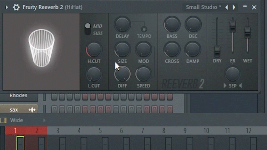Image resolution: width=267 pixels, height=150 pixels.
Task: Select mixer insert 5
Action: [100, 131]
